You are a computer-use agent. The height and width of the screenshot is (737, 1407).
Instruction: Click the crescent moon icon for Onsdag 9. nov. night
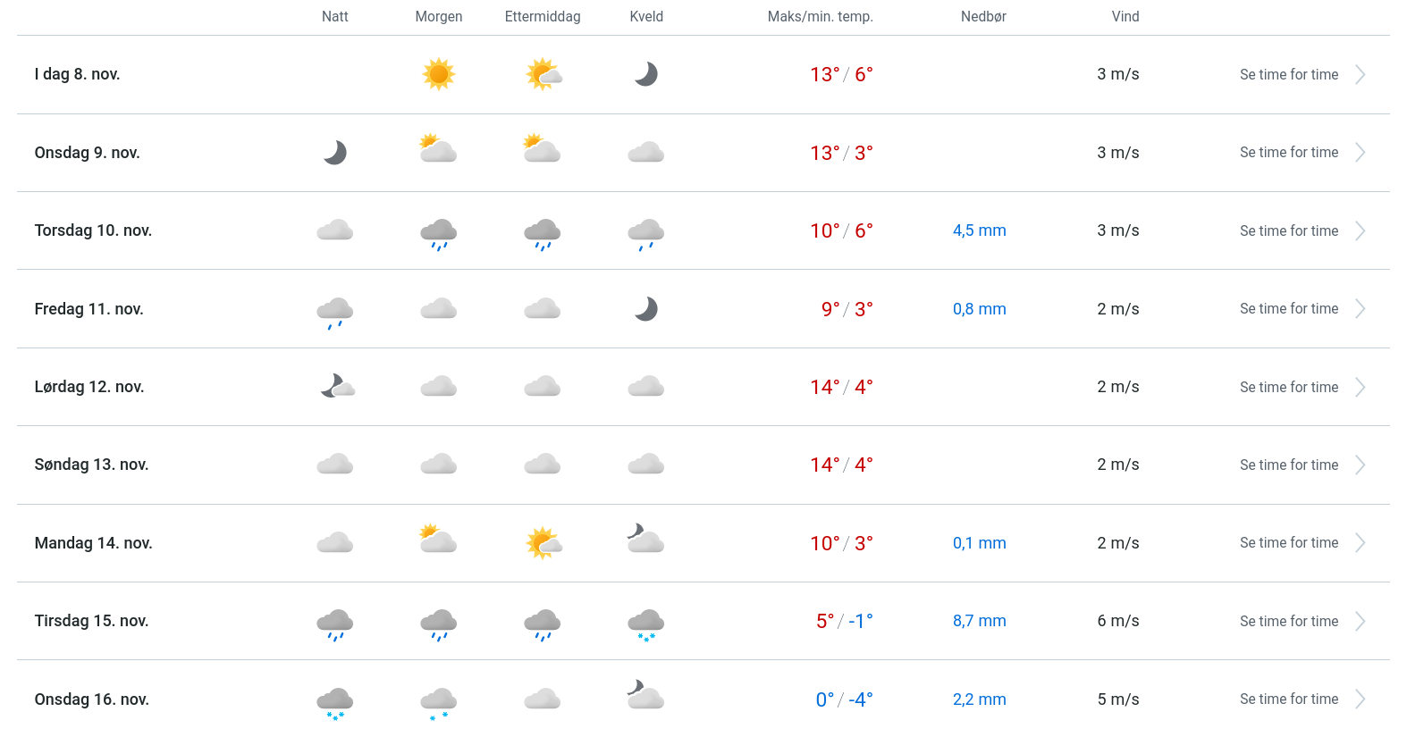point(335,153)
